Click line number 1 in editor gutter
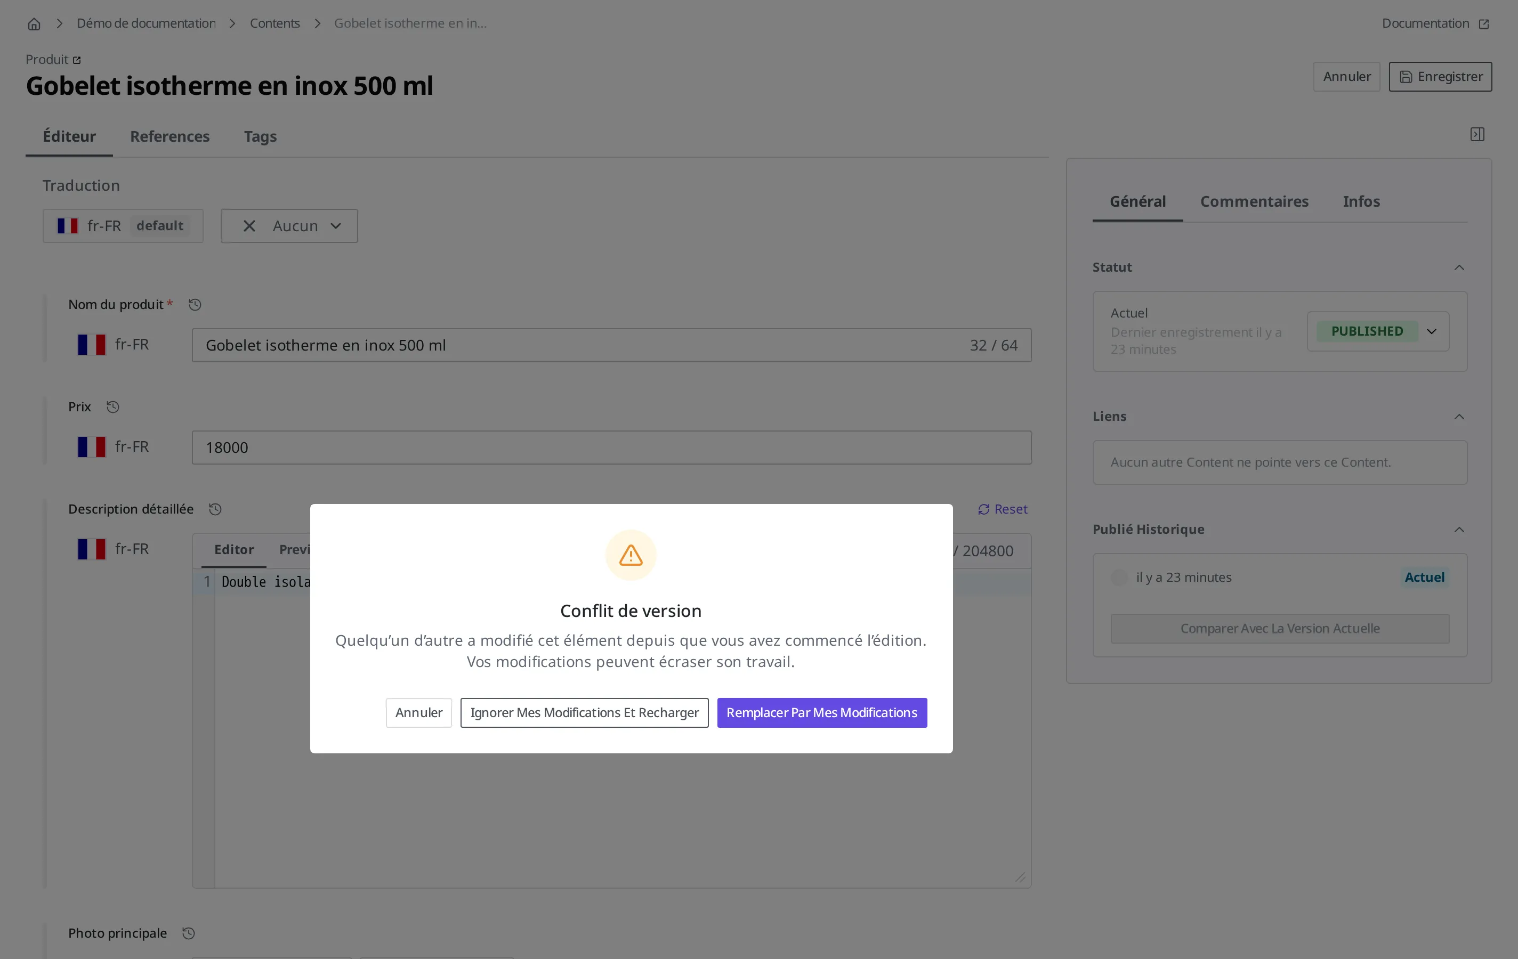 207,582
